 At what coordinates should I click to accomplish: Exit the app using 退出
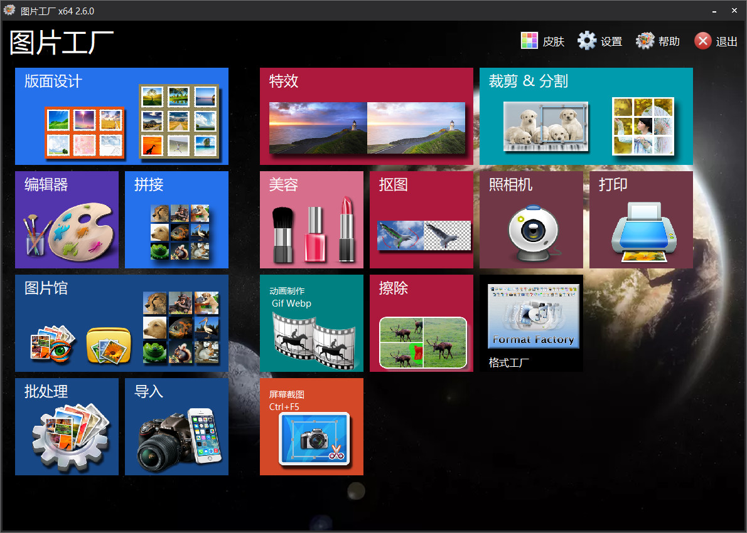(x=715, y=40)
